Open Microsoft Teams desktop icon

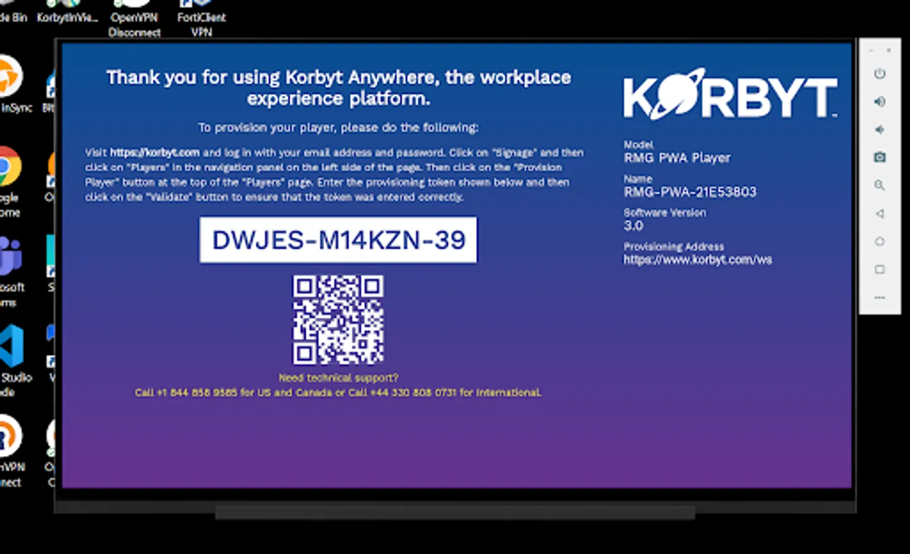coord(11,271)
